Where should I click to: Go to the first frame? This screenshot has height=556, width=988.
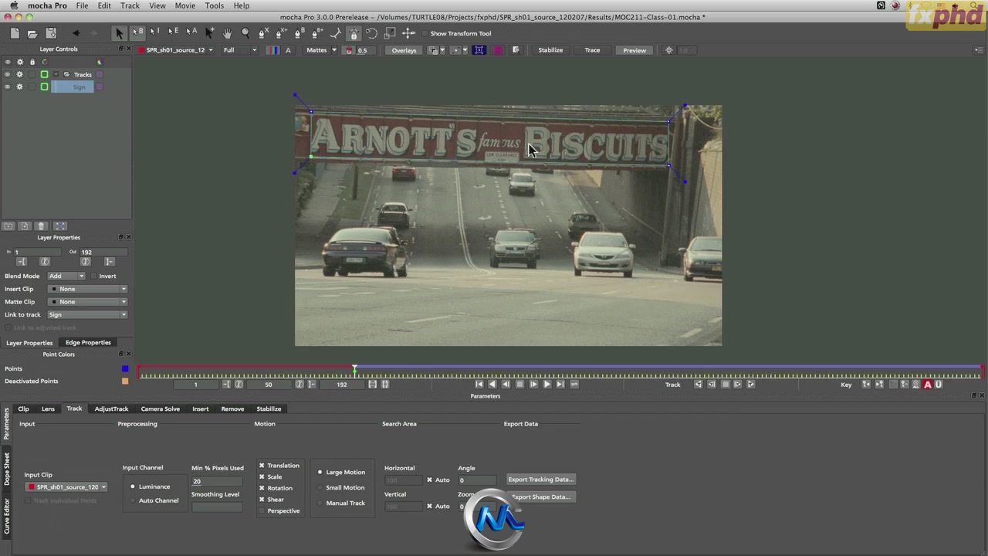(479, 384)
